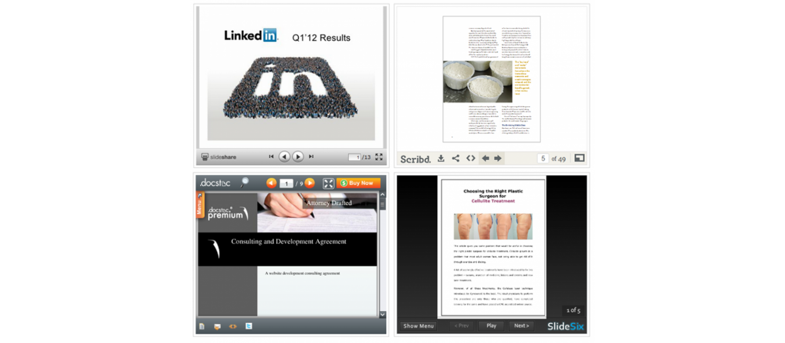
Task: Go to next page in Scribd viewer
Action: 498,158
